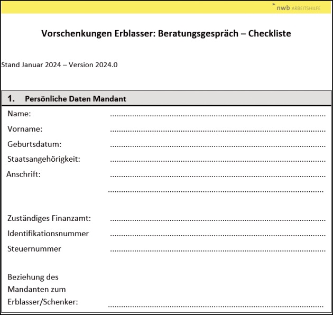
Task: Click the Vorname entry line
Action: coord(217,129)
